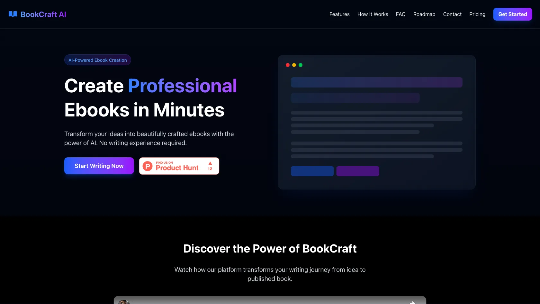540x304 pixels.
Task: Click the green dot in mock window
Action: pos(301,65)
